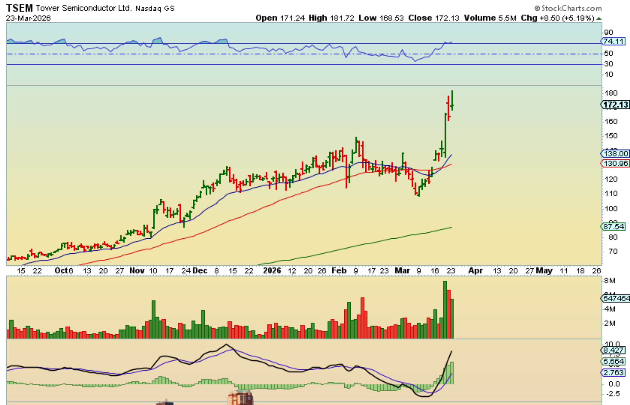
Task: Click the green up-arrow beside the Chg value
Action: (599, 18)
